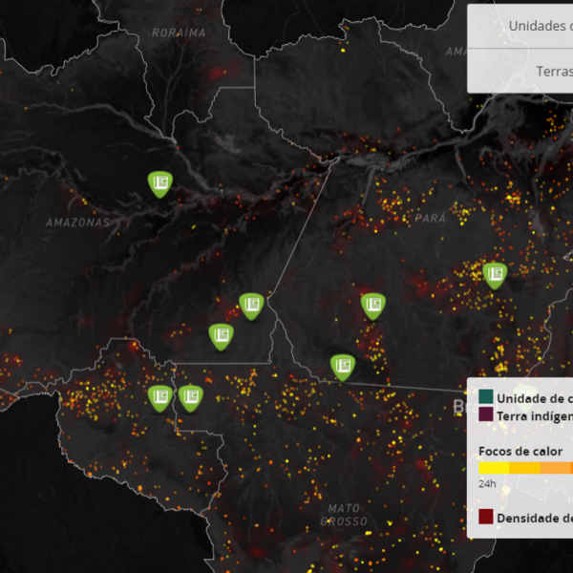Click the purple Terra indígena legend swatch
The height and width of the screenshot is (573, 573).
486,415
